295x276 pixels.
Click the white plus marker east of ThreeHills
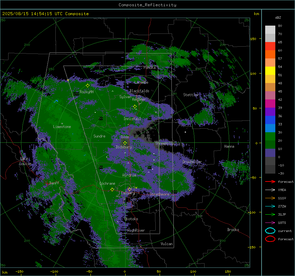pos(185,132)
